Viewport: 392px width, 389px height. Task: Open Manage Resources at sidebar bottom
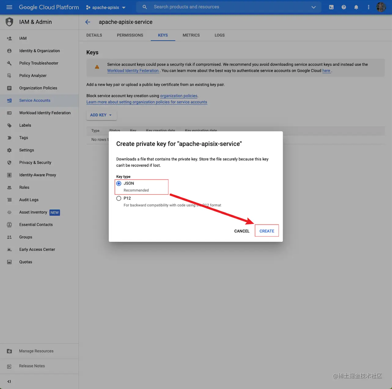pos(39,351)
